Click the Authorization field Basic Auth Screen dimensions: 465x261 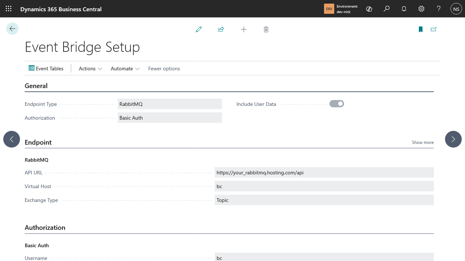tap(170, 118)
